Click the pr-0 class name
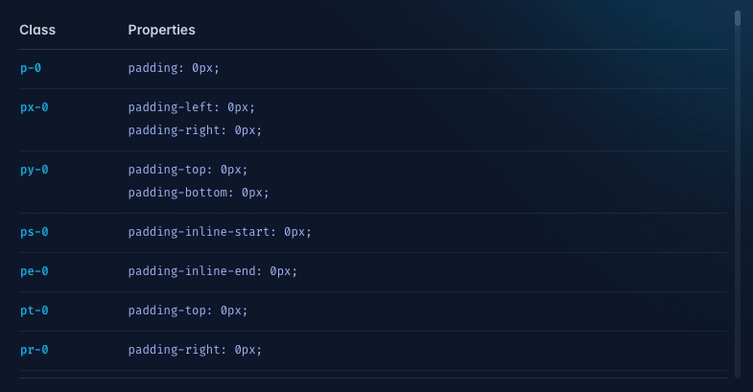The height and width of the screenshot is (392, 753). [x=34, y=350]
